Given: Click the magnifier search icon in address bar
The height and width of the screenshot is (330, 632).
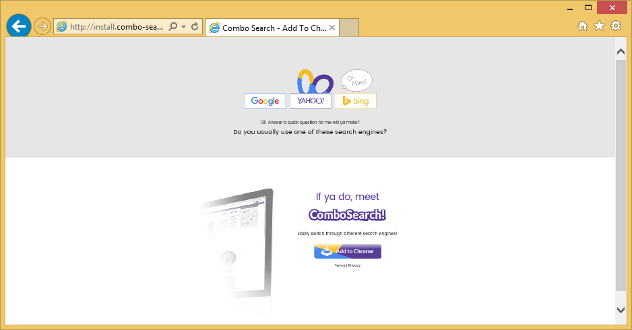Looking at the screenshot, I should [x=173, y=27].
